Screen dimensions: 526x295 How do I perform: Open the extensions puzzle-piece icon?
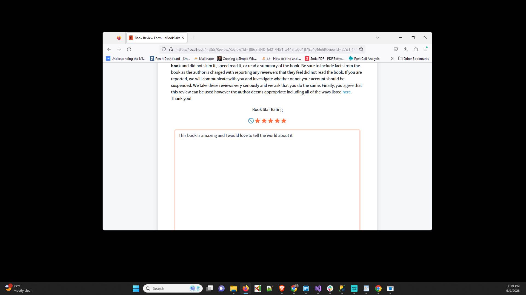[416, 49]
